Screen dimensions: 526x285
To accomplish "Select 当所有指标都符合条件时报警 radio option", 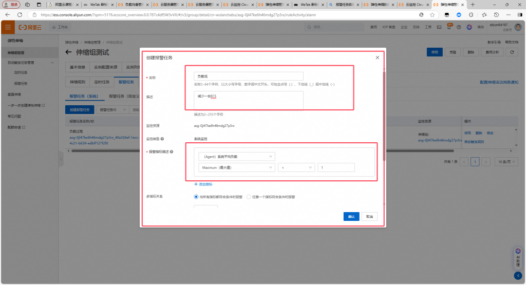I will [x=196, y=197].
